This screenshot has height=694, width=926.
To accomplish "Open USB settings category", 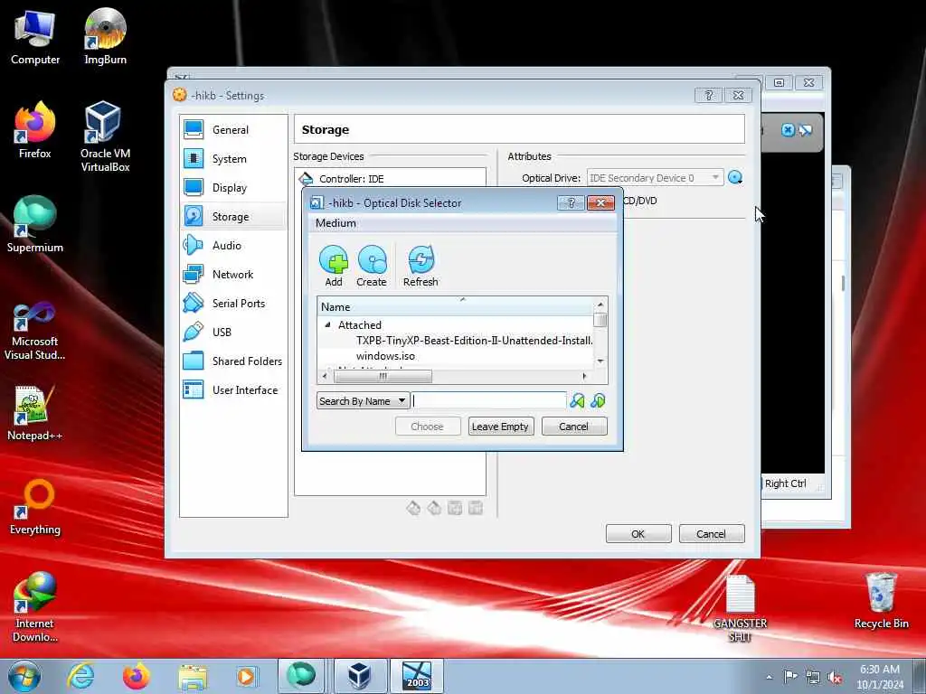I will pyautogui.click(x=233, y=333).
